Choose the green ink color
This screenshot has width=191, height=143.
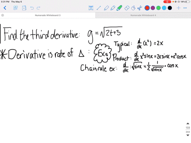pyautogui.click(x=158, y=8)
